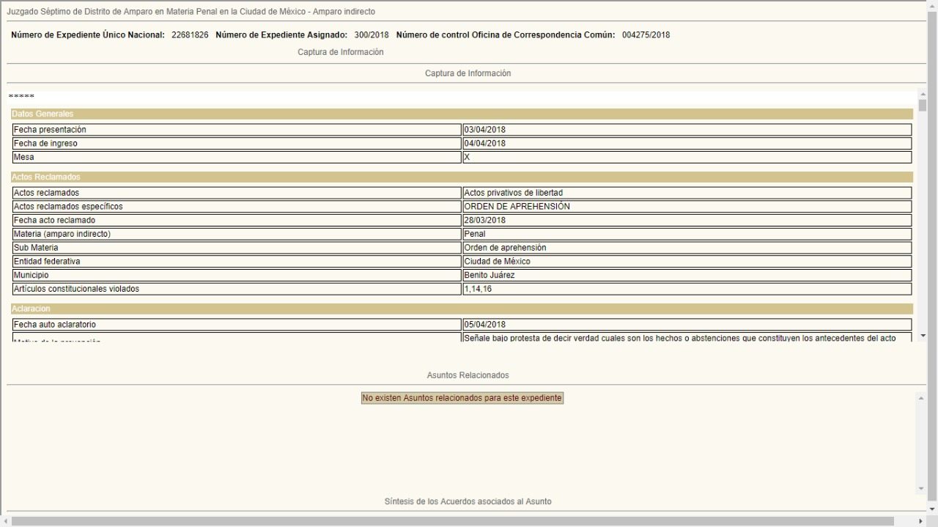Click the Asuntos Relacionados panel's scroll-down arrow

point(922,489)
